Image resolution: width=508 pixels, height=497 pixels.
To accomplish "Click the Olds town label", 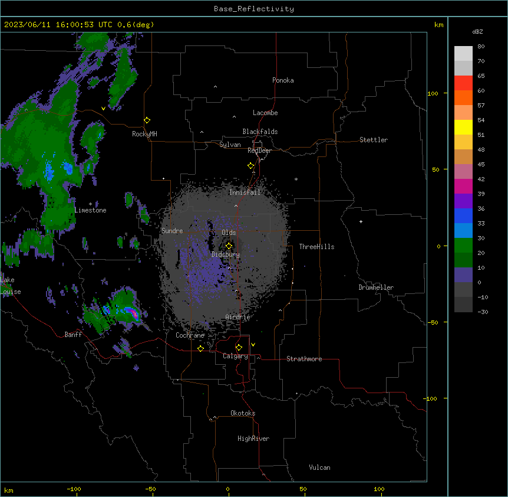I will click(229, 233).
